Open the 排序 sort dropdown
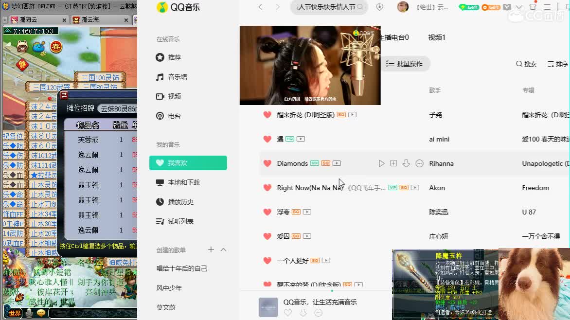This screenshot has width=570, height=320. pyautogui.click(x=558, y=64)
